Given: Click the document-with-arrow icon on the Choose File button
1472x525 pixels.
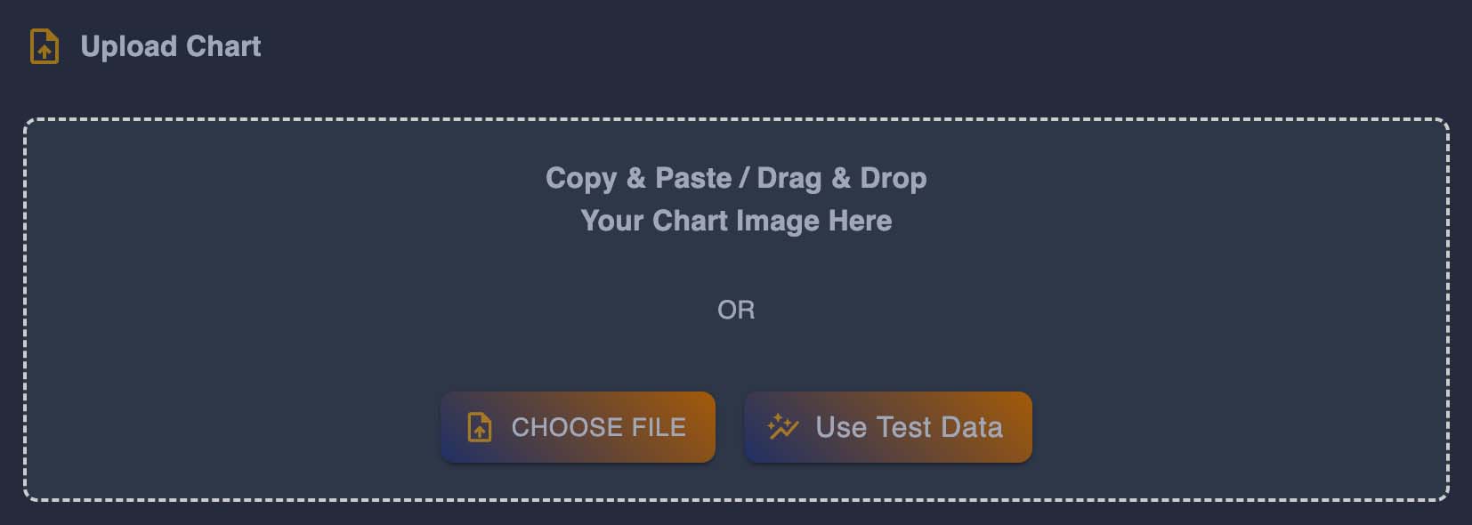Looking at the screenshot, I should point(480,427).
